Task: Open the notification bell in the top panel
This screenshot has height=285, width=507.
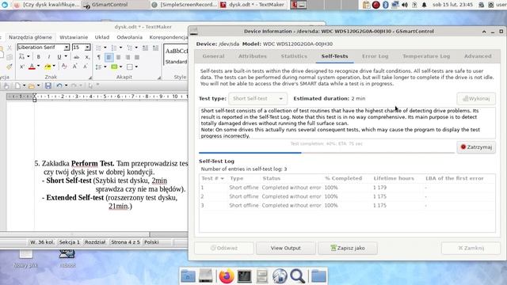Action: tap(424, 5)
